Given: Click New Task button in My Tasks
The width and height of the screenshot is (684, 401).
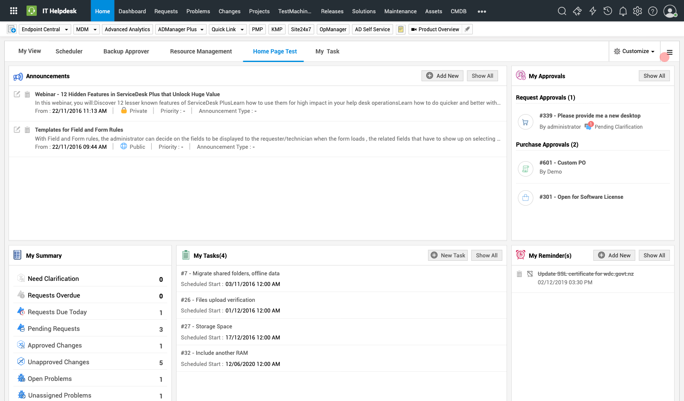Looking at the screenshot, I should coord(448,256).
